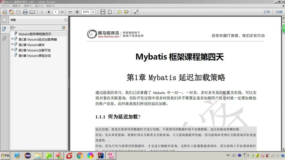Image resolution: width=285 pixels, height=160 pixels.
Task: Click the find current bookmark icon
Action: pyautogui.click(x=64, y=28)
